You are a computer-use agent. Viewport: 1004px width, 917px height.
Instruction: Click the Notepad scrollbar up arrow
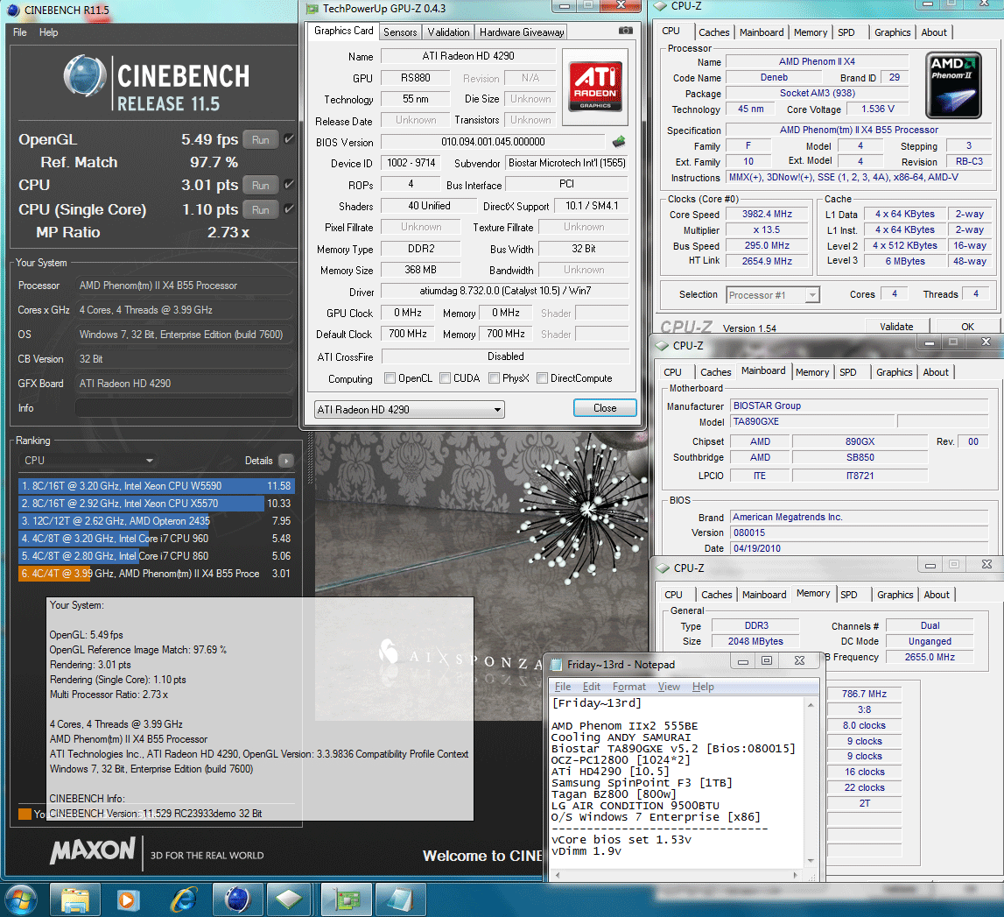tap(811, 705)
